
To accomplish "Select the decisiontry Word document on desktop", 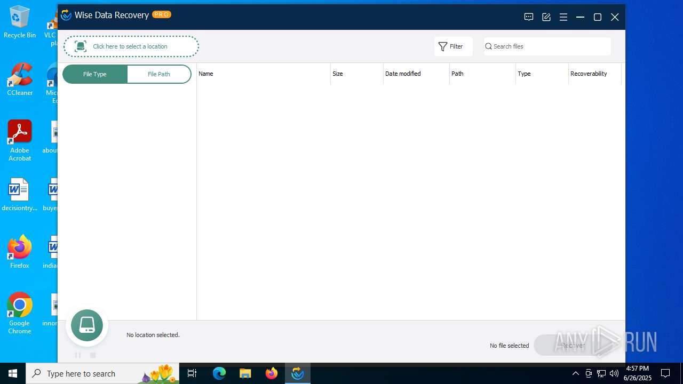I will (x=20, y=194).
